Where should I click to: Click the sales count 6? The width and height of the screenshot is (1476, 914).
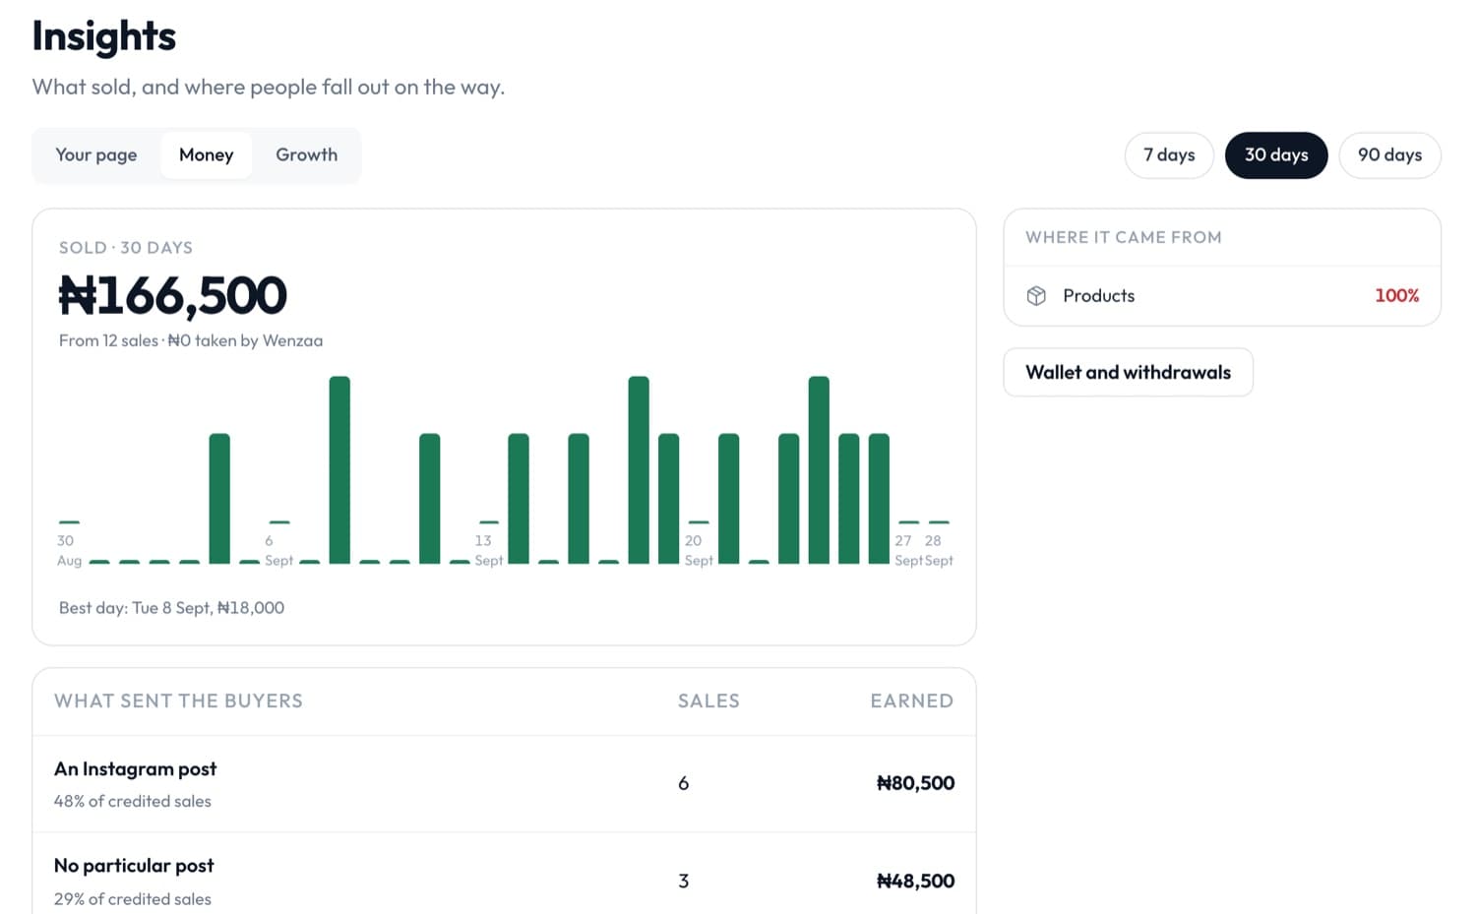pyautogui.click(x=684, y=784)
